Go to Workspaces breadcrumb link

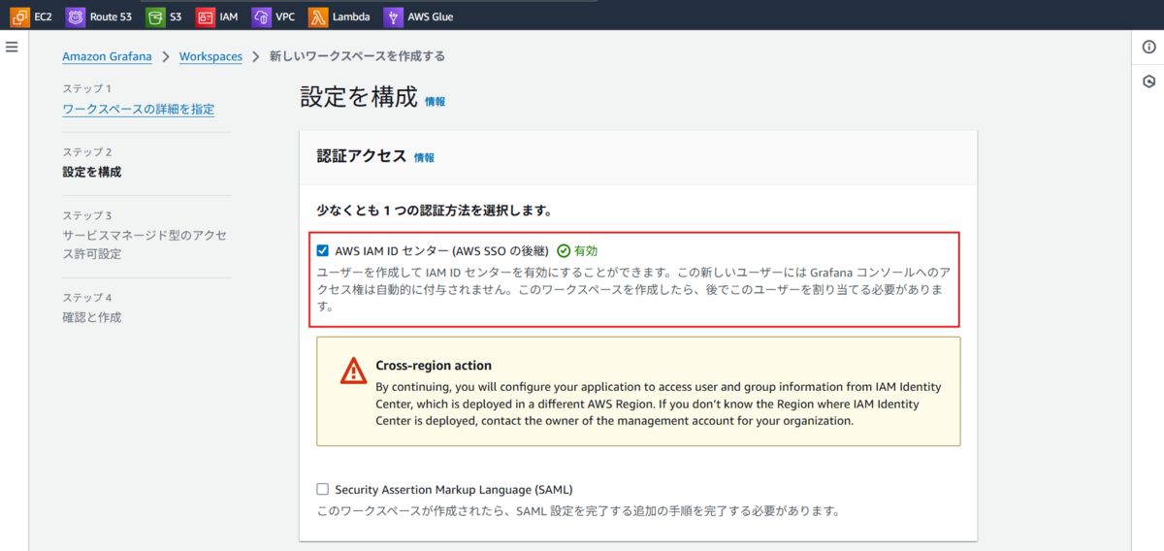tap(210, 56)
